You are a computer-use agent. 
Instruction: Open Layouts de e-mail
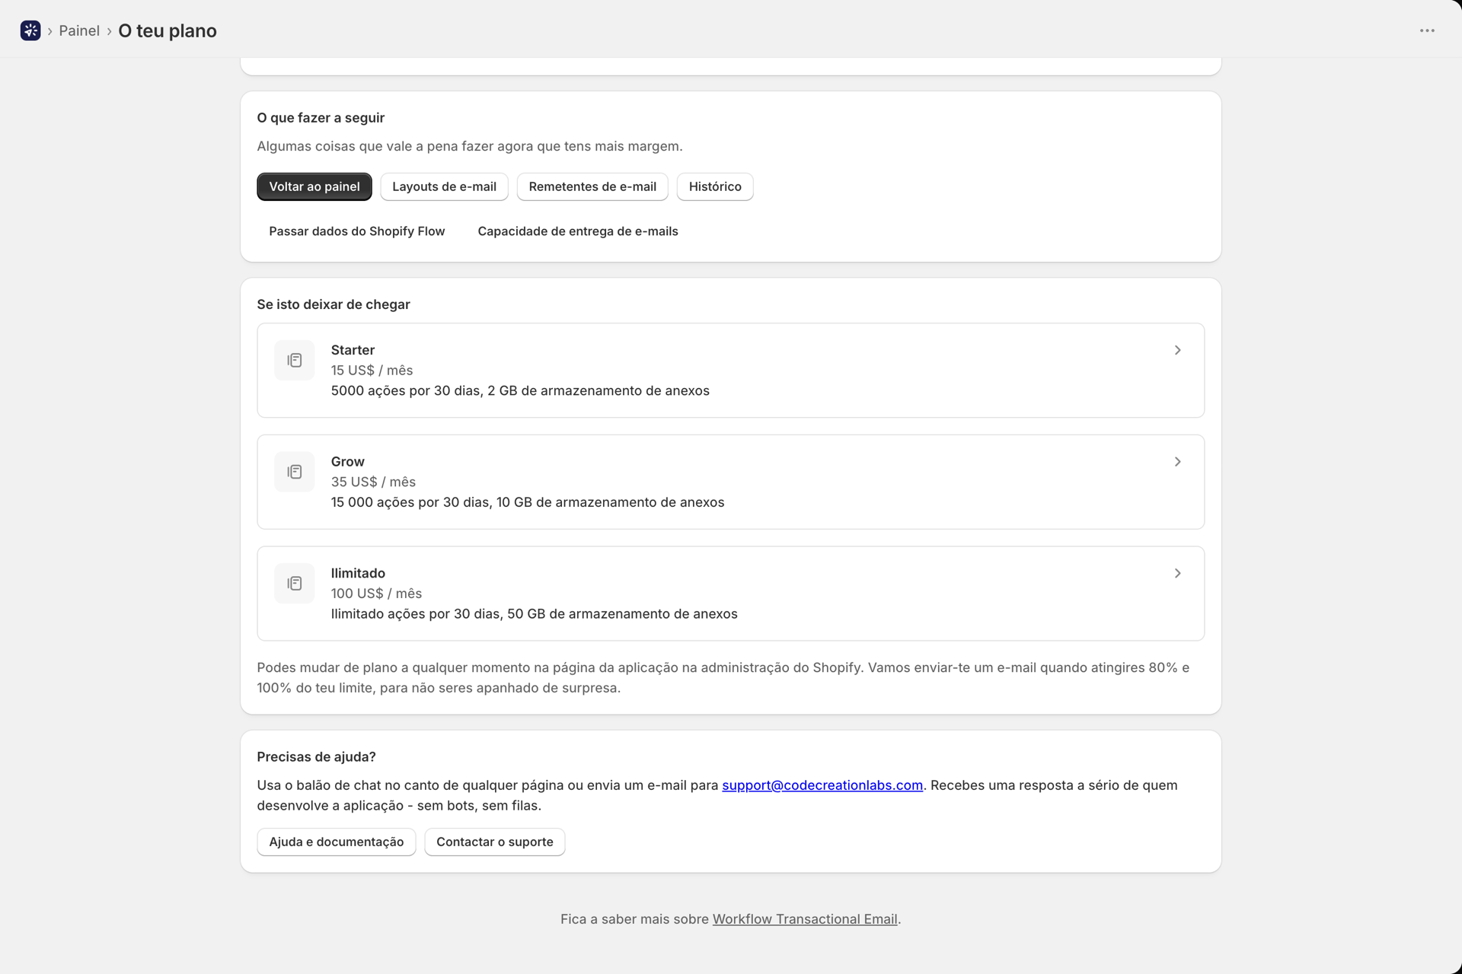click(444, 186)
